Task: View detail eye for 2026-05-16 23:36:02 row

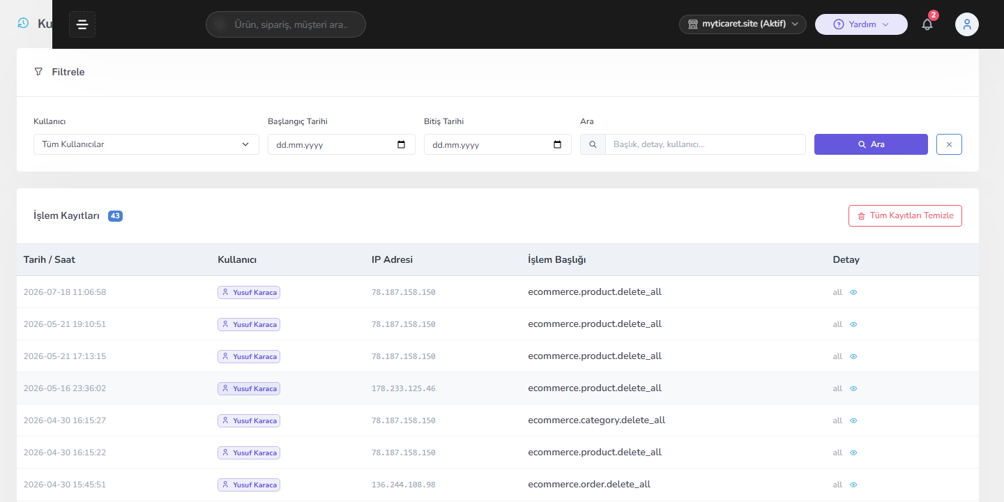Action: (x=853, y=388)
